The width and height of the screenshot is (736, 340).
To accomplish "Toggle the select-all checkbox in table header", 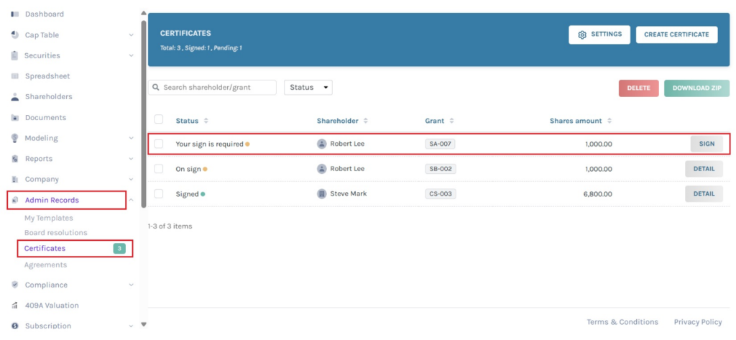I will (159, 120).
